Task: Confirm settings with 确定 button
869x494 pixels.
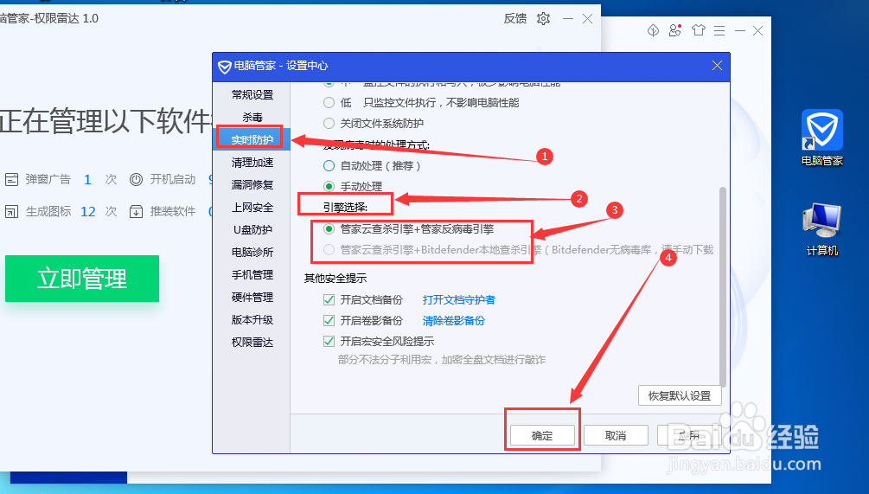Action: tap(542, 435)
